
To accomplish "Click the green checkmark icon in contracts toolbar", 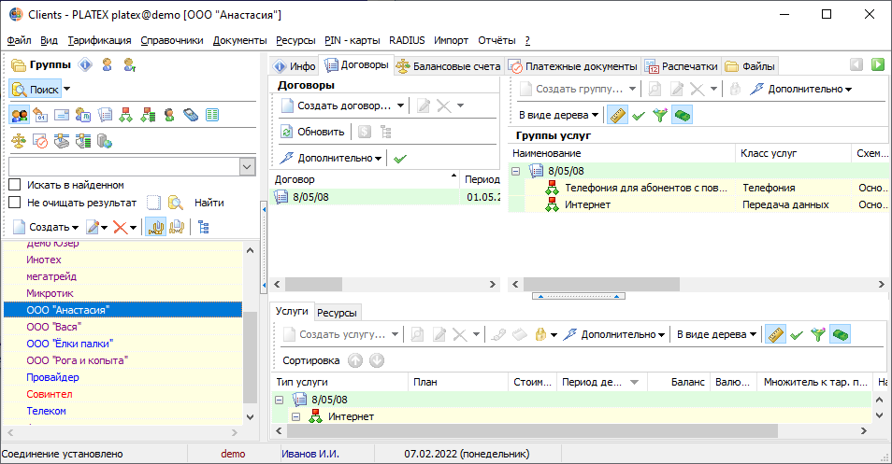I will pyautogui.click(x=400, y=159).
